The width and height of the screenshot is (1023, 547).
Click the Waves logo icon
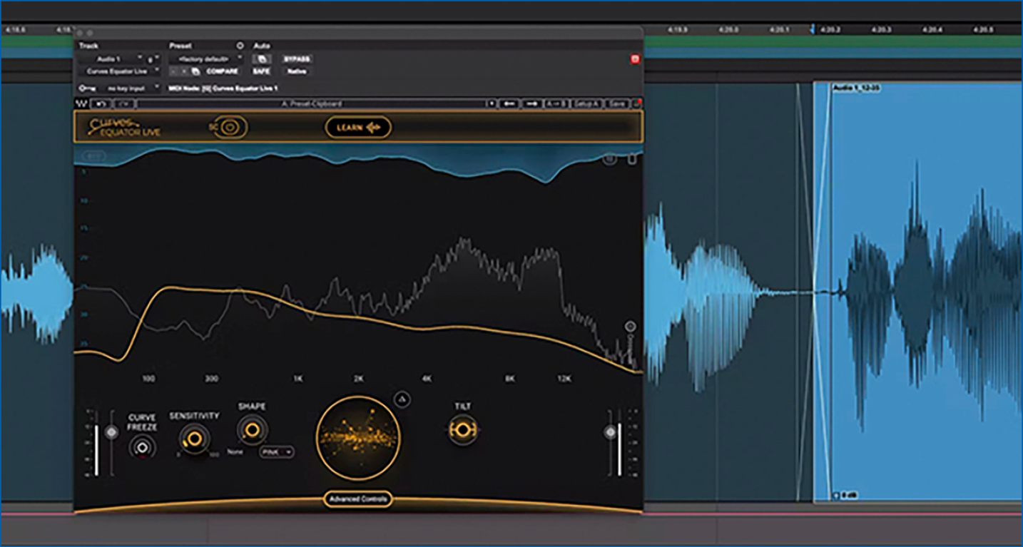[81, 104]
